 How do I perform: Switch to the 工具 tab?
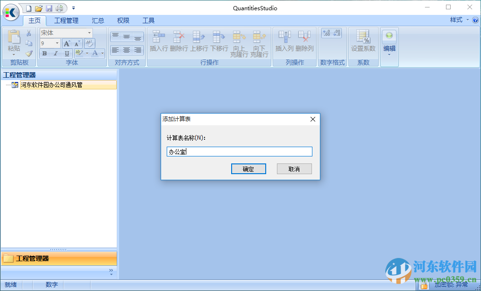coord(149,20)
